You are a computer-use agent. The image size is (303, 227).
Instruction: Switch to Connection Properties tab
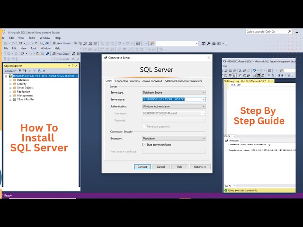tap(127, 81)
